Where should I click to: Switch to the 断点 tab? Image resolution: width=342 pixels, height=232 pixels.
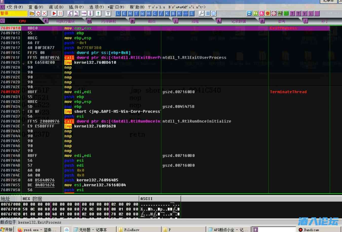click(152, 21)
